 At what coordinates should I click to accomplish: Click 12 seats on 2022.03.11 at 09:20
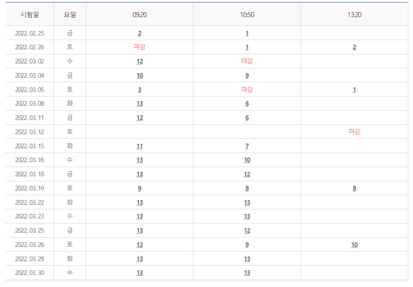coord(139,118)
